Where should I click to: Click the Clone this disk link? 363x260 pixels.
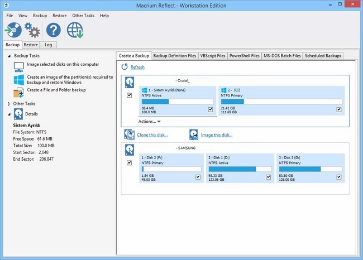click(x=151, y=135)
